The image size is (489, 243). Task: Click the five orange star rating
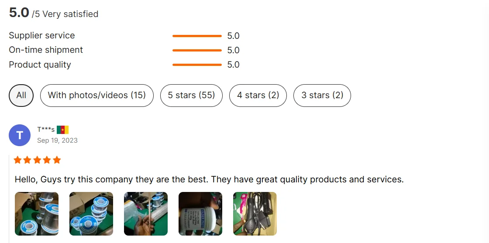click(x=37, y=160)
